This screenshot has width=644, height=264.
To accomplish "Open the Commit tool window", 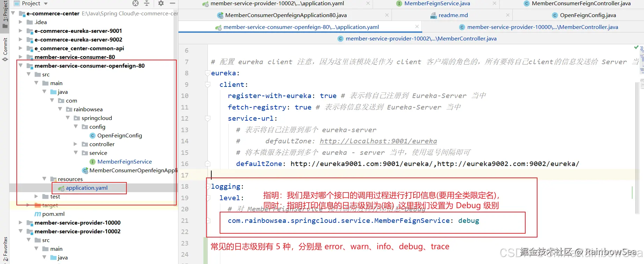I will pos(5,50).
